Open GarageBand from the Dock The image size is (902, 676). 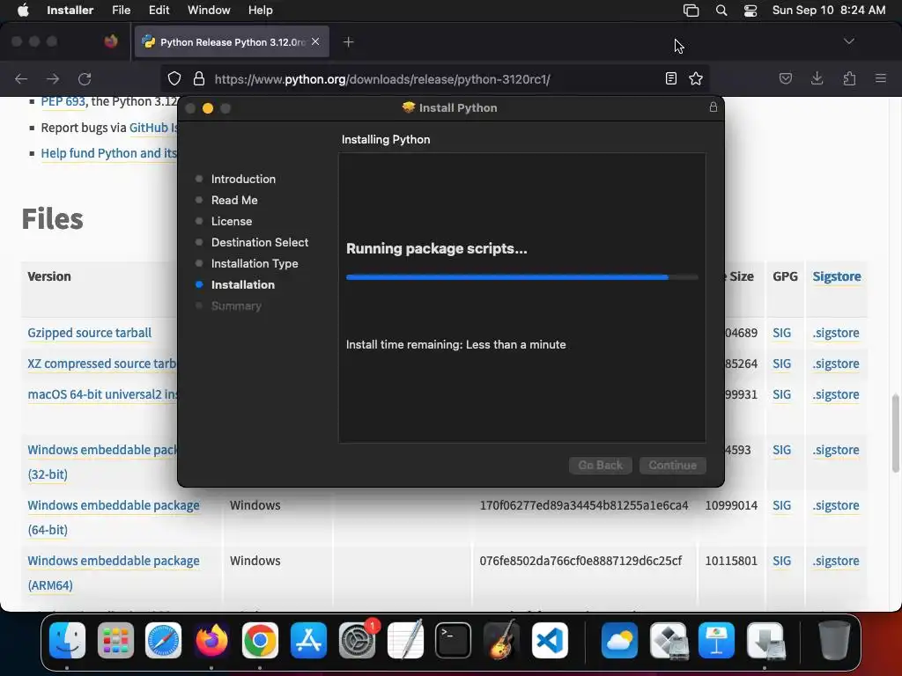[501, 640]
